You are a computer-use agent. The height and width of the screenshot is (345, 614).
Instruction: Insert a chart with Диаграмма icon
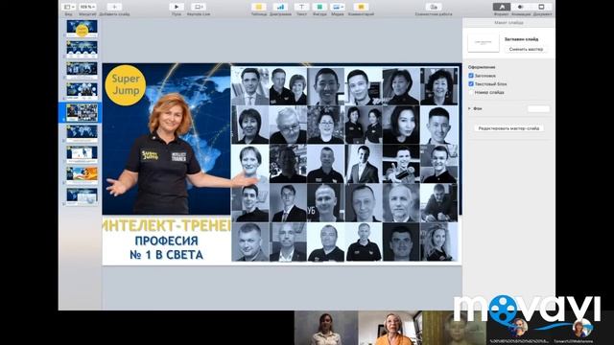tap(280, 7)
